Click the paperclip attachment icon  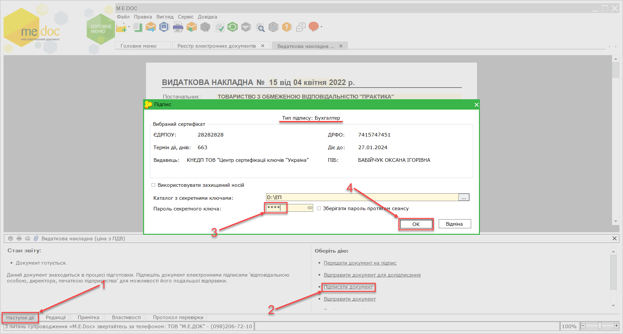click(x=36, y=239)
